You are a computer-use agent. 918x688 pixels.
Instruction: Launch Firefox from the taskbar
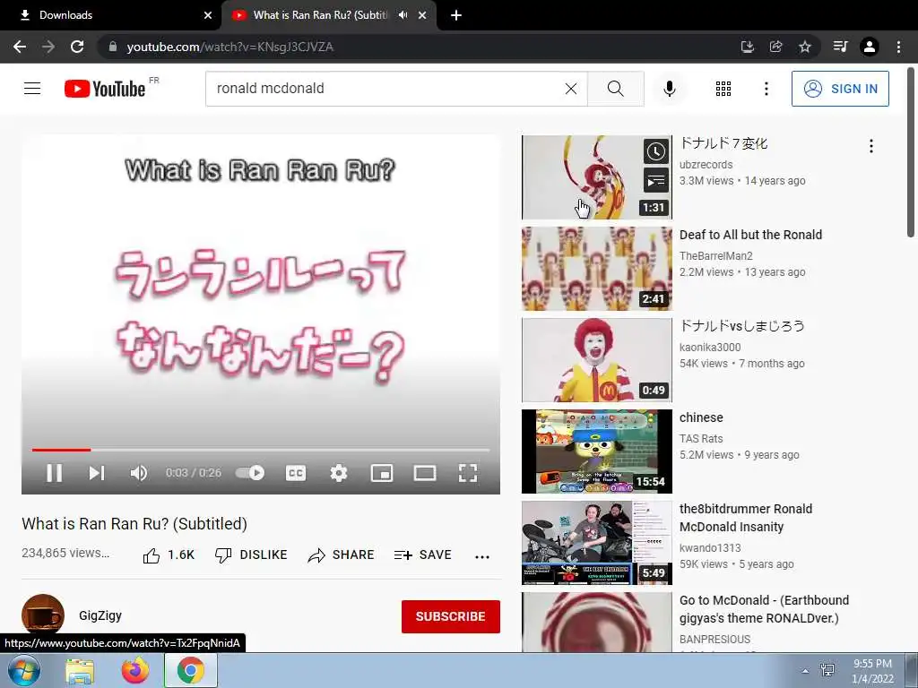point(134,670)
